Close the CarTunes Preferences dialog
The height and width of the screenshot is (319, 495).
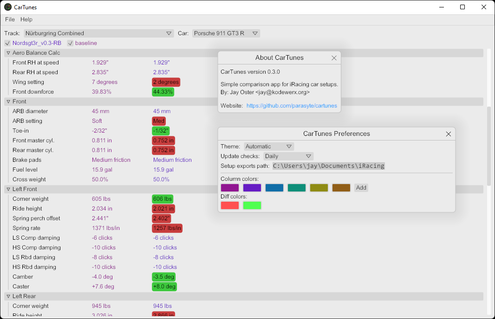pos(448,134)
